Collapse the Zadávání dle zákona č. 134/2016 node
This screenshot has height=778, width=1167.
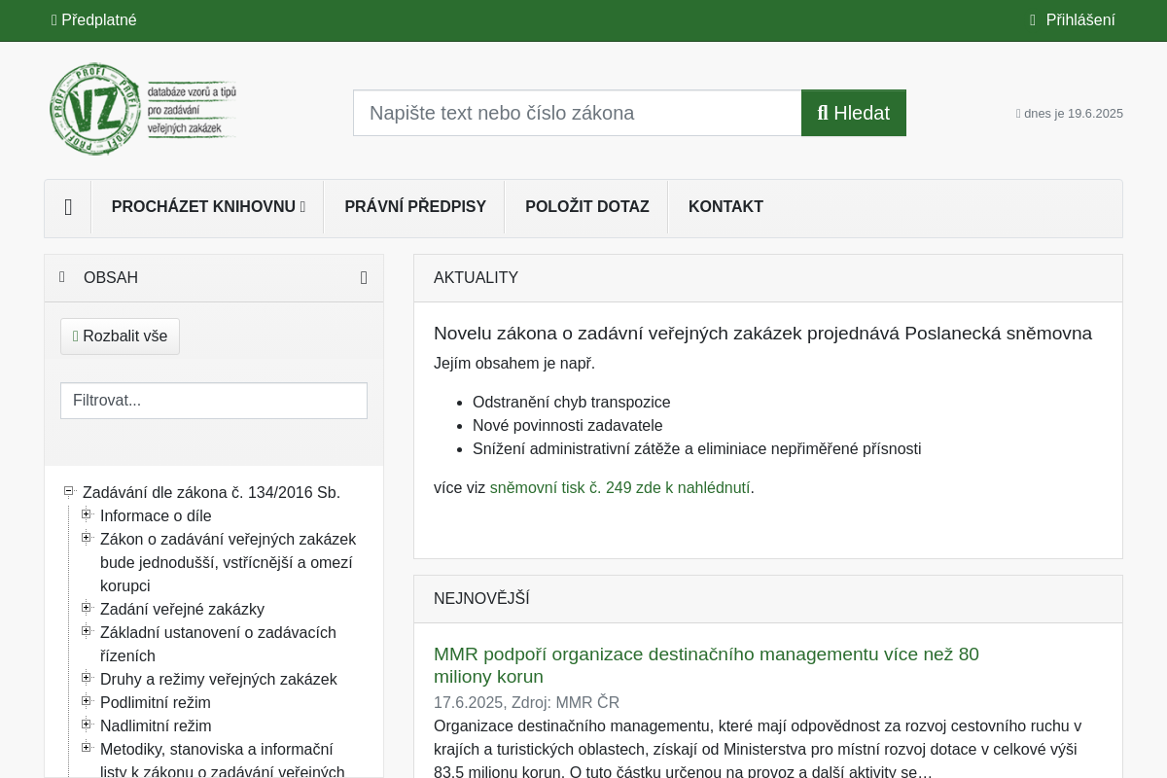click(x=69, y=491)
